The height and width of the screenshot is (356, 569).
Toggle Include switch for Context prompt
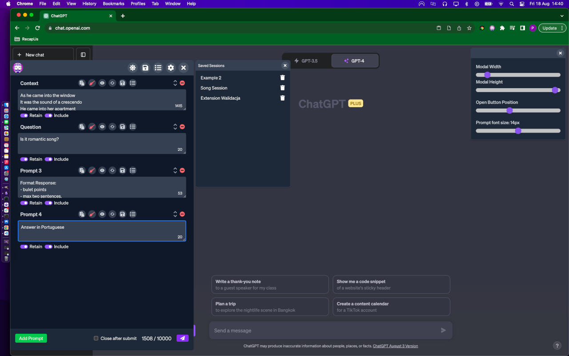click(x=48, y=115)
